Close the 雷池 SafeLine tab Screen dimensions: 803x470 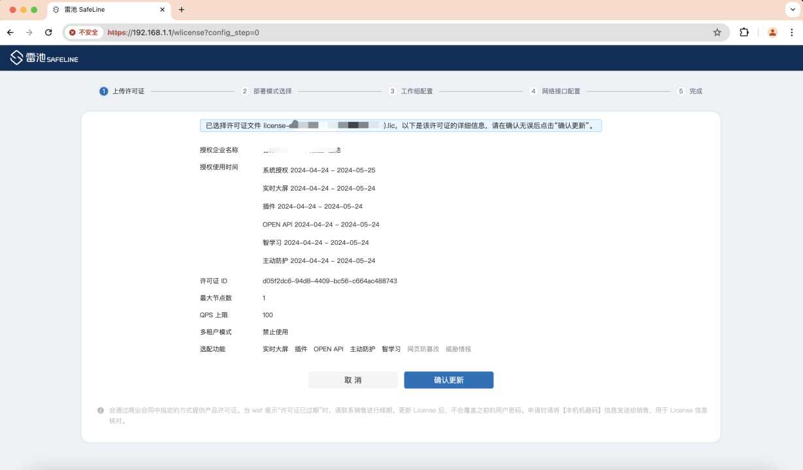(x=163, y=10)
